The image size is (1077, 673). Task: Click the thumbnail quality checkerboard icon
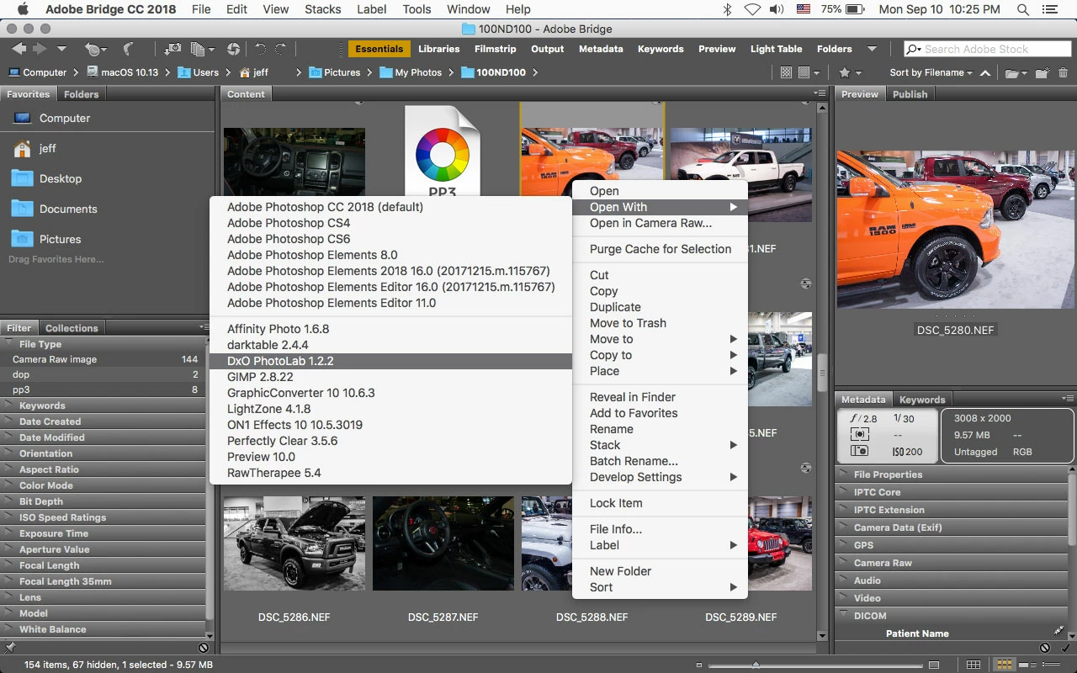(x=786, y=73)
